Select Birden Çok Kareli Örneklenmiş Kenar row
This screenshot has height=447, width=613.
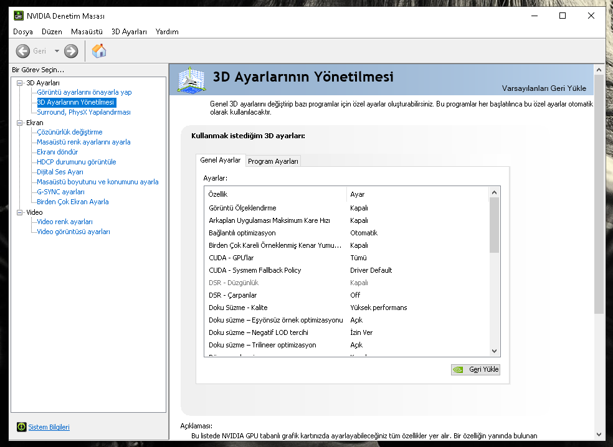pos(347,245)
